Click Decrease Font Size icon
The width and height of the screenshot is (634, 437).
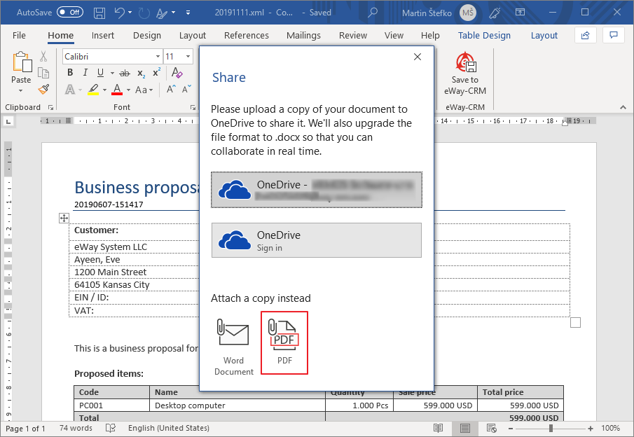click(x=186, y=89)
